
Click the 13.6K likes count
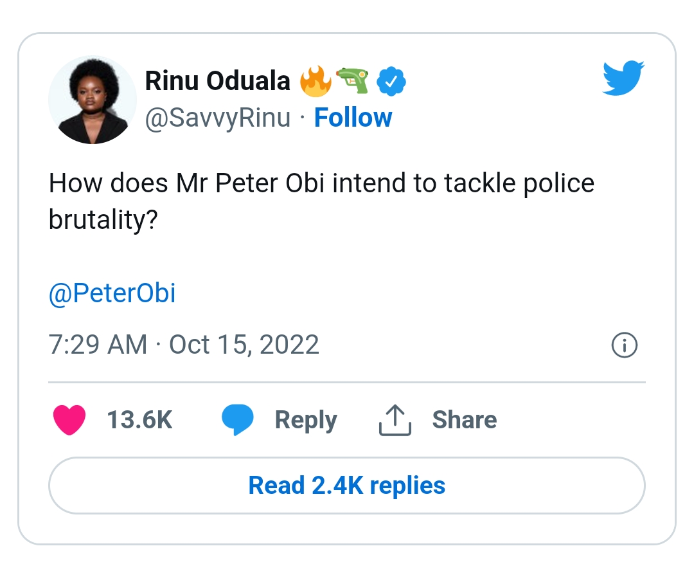139,420
